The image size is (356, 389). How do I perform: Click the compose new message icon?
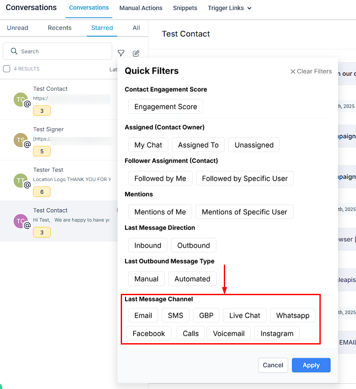coord(136,53)
